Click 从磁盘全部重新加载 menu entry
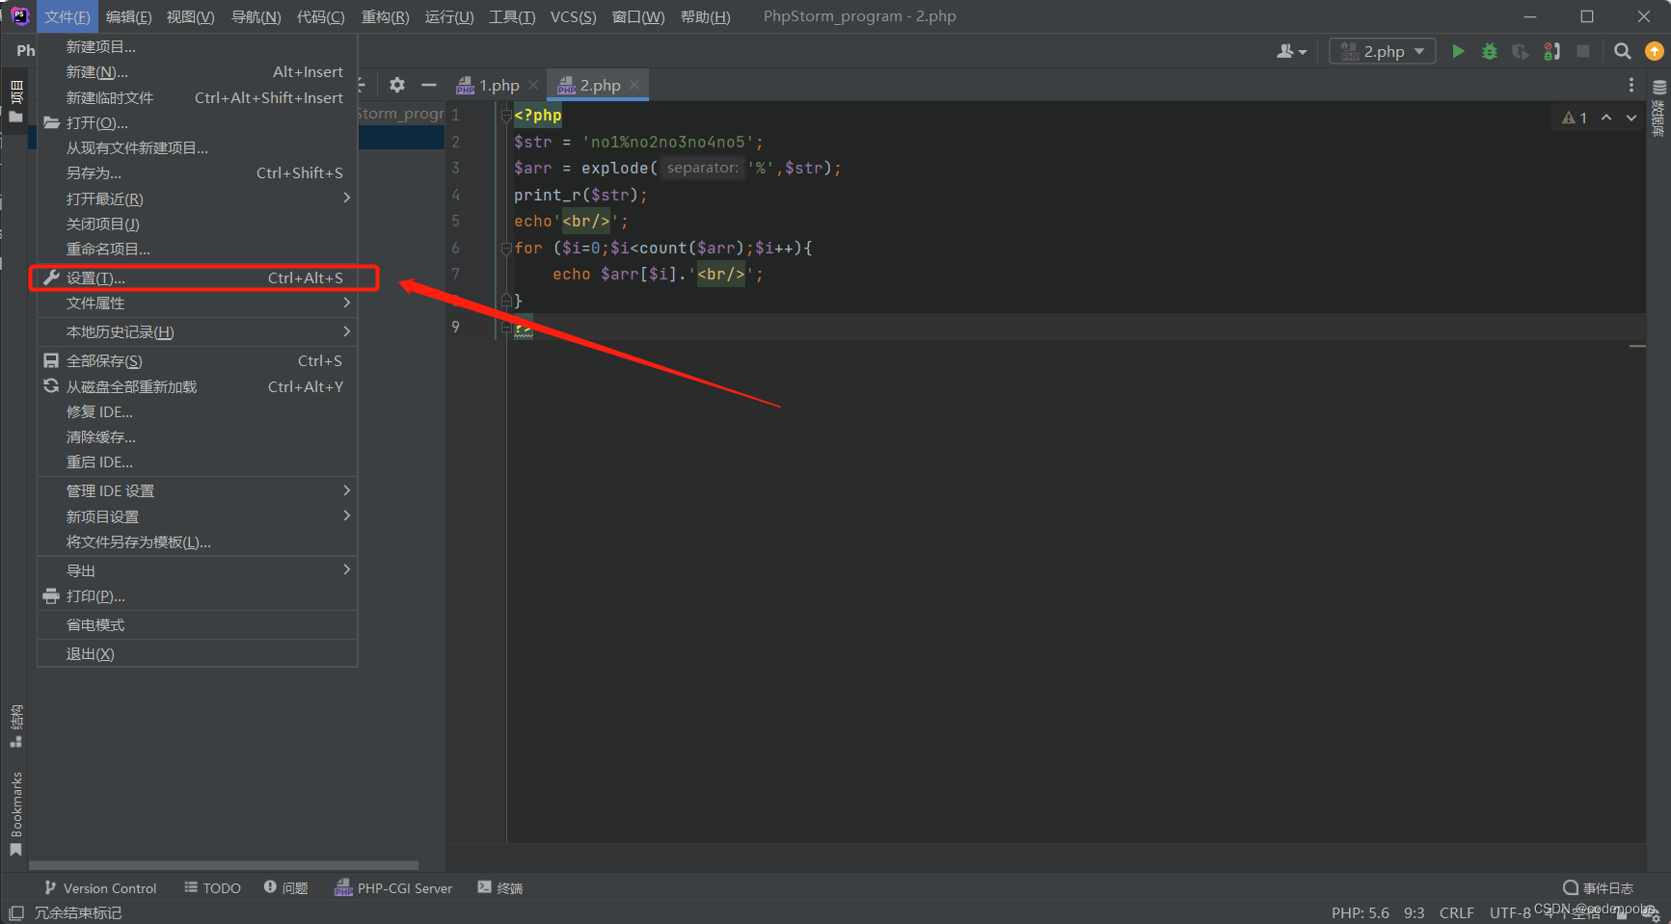The image size is (1671, 924). pos(197,386)
